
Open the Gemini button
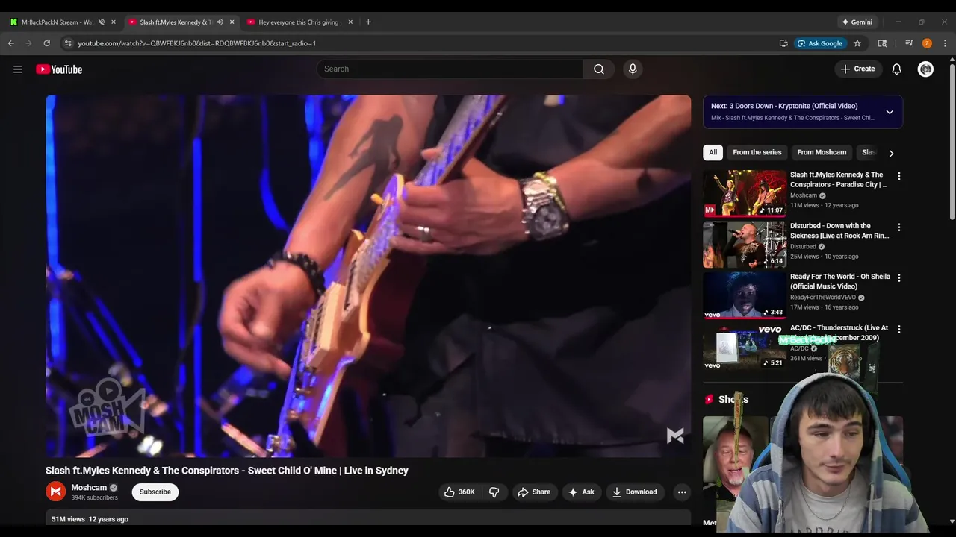click(x=856, y=22)
